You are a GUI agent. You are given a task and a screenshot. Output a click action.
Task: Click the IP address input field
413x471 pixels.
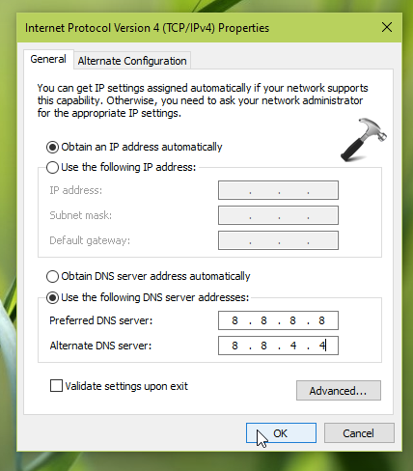278,190
